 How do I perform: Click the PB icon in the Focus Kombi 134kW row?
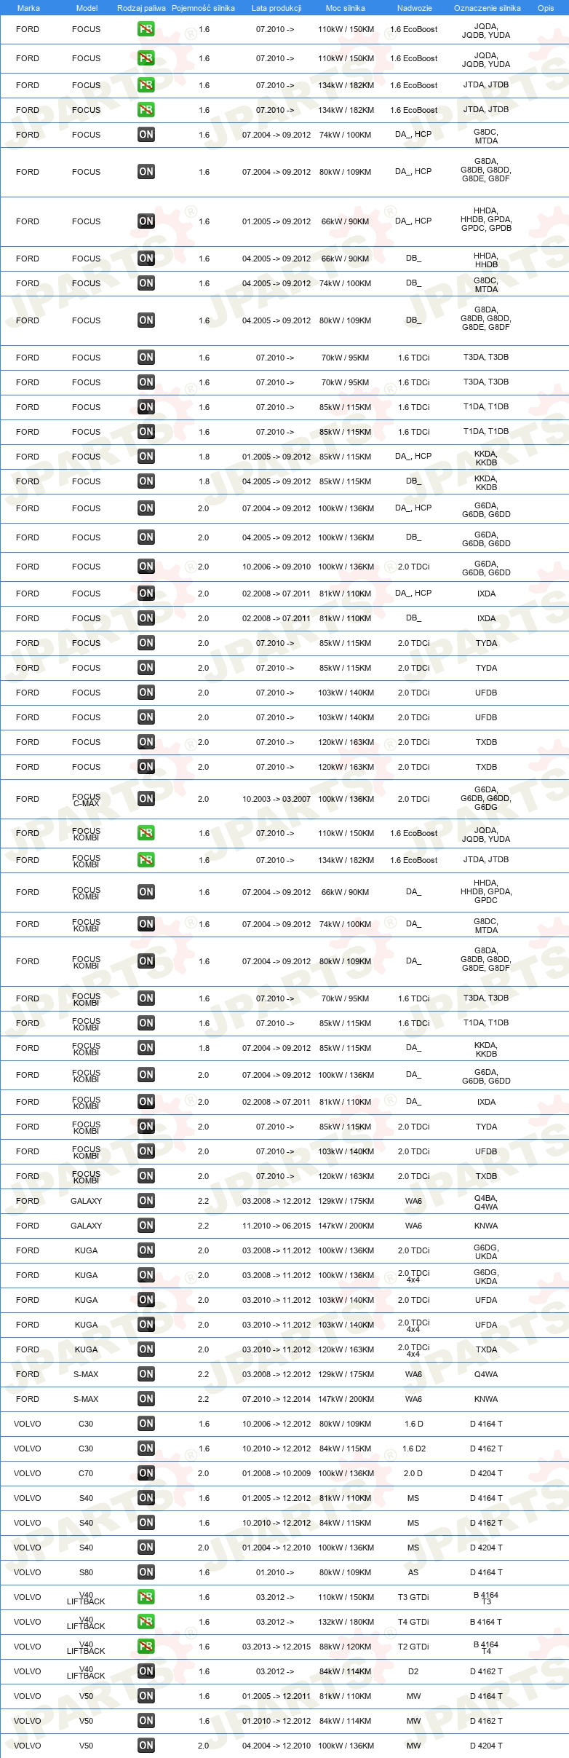point(146,860)
